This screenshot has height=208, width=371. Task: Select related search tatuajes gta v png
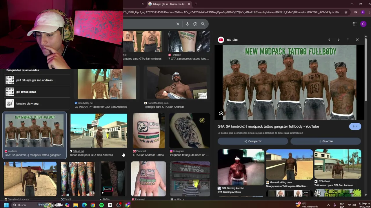[37, 103]
